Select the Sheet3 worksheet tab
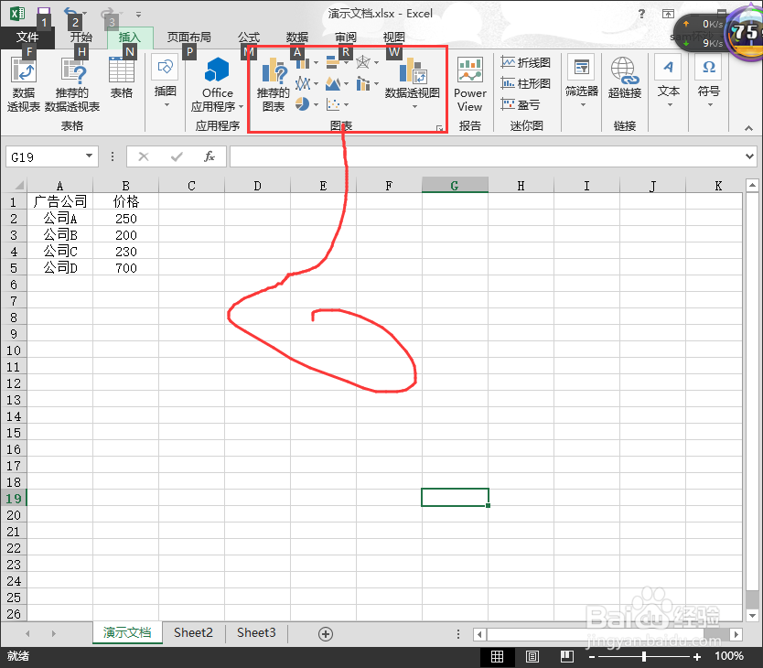This screenshot has height=668, width=763. point(256,632)
